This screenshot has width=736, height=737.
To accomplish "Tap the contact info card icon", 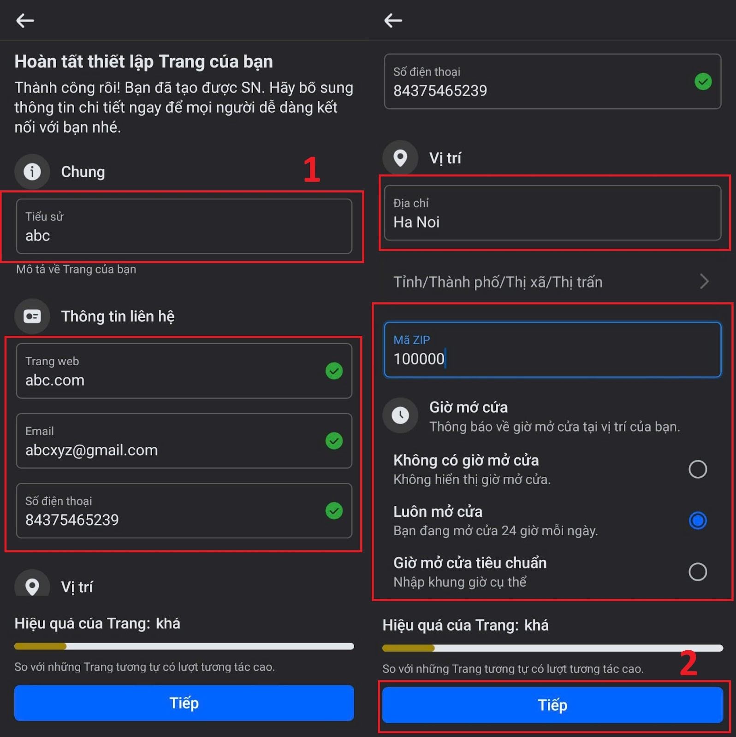I will (x=32, y=316).
